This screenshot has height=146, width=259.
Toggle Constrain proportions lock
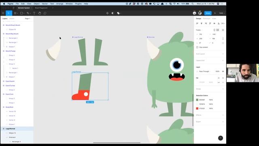pos(223,39)
